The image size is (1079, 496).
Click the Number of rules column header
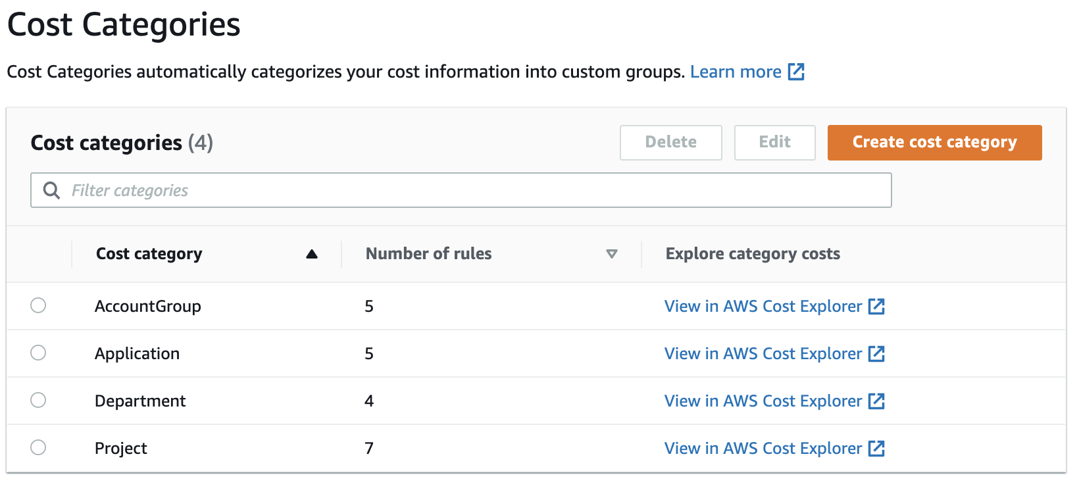coord(428,254)
